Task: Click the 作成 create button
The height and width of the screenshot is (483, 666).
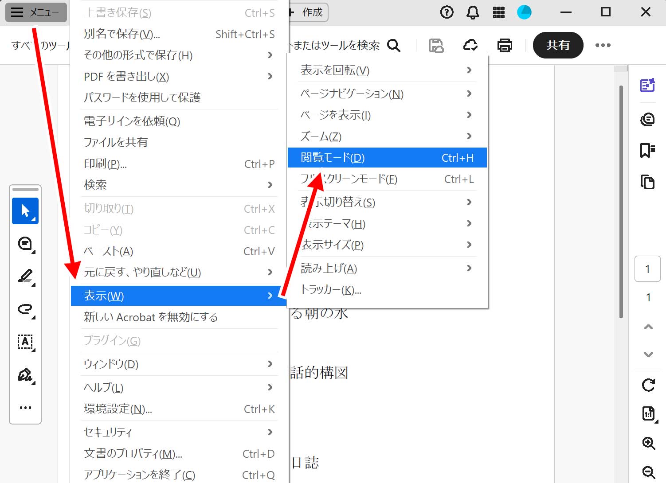Action: click(308, 12)
